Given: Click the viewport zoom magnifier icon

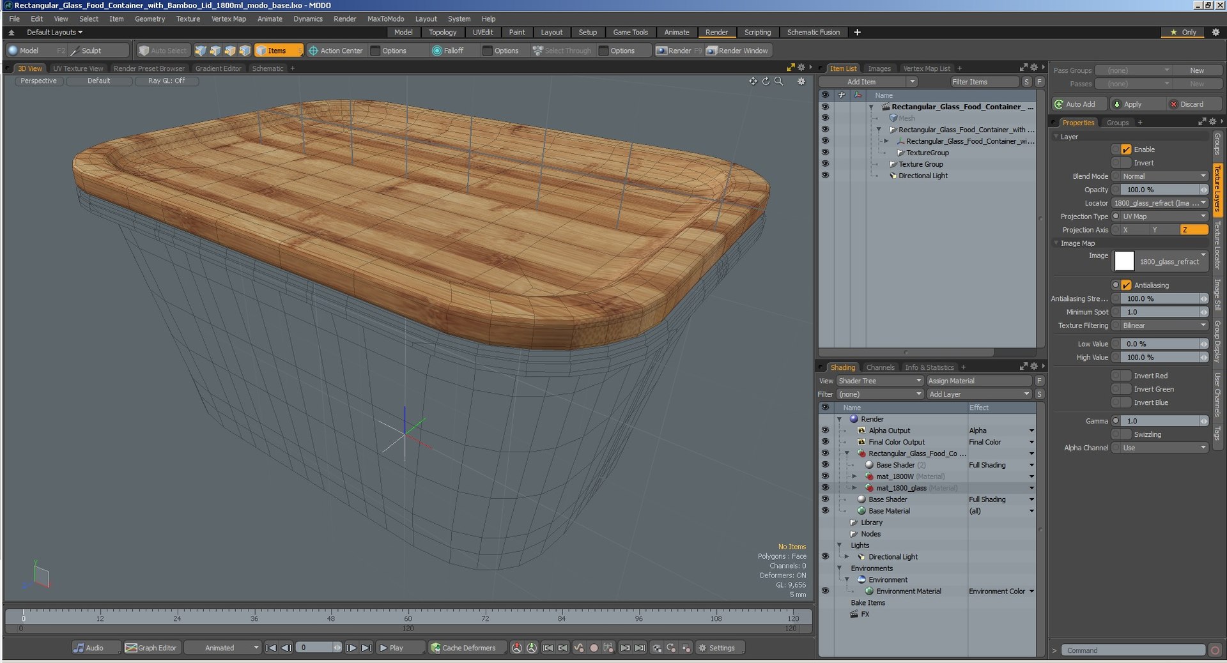Looking at the screenshot, I should (778, 81).
